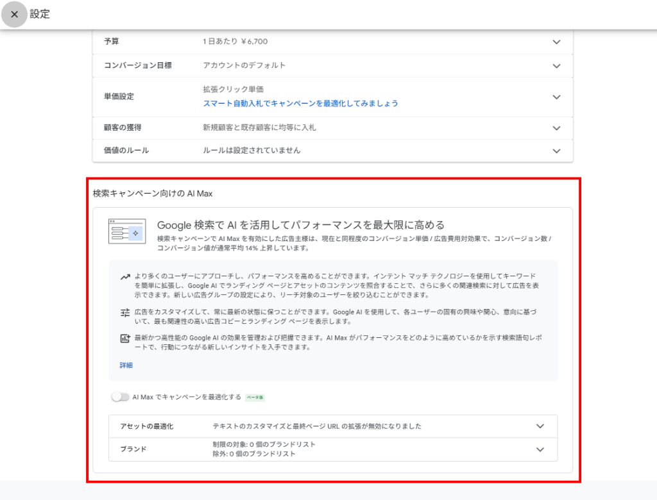This screenshot has width=657, height=500.
Task: Click the 検索キャンペーン向けの AI Max heading
Action: 153,194
